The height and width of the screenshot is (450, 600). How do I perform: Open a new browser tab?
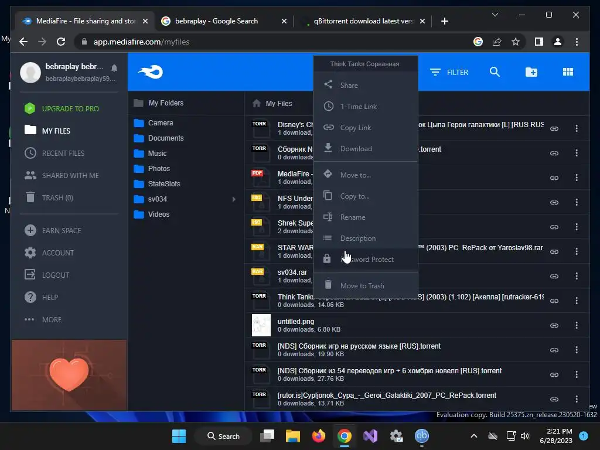coord(444,21)
